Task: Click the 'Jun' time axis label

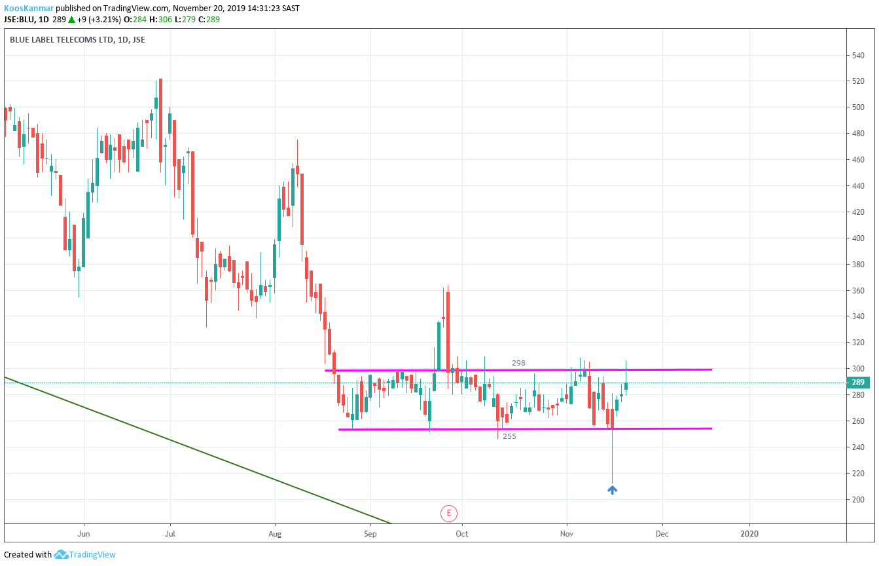Action: click(x=84, y=534)
